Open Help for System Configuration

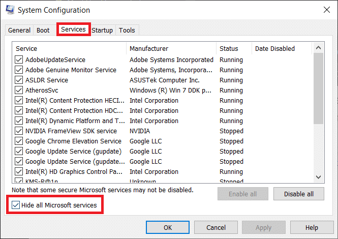click(312, 228)
